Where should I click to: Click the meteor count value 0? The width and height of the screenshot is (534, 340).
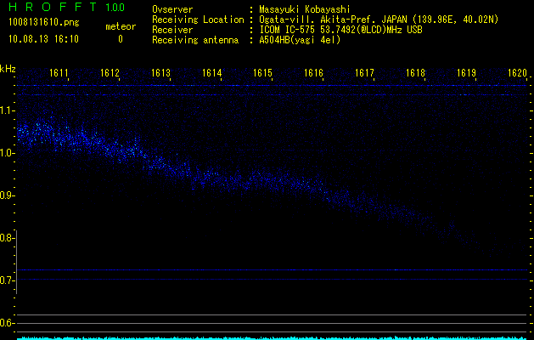tap(120, 39)
